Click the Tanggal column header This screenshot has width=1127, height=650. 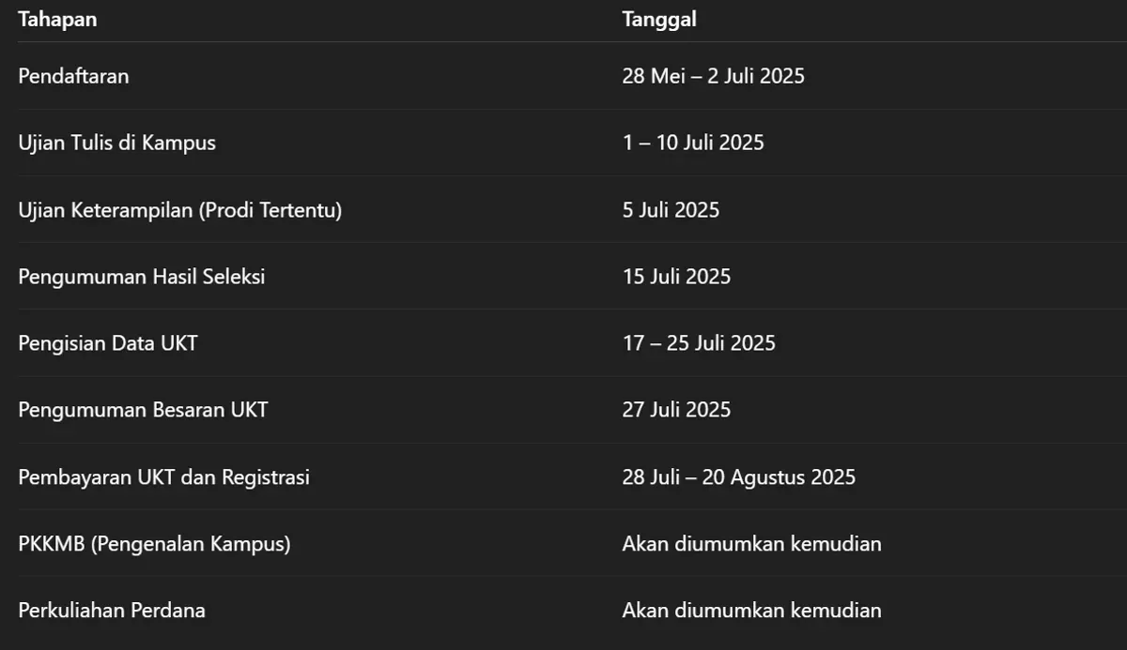coord(659,20)
